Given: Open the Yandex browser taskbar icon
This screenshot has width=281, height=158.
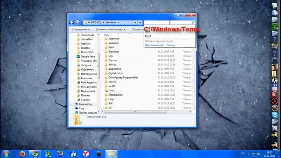Looking at the screenshot, I should [x=86, y=154].
